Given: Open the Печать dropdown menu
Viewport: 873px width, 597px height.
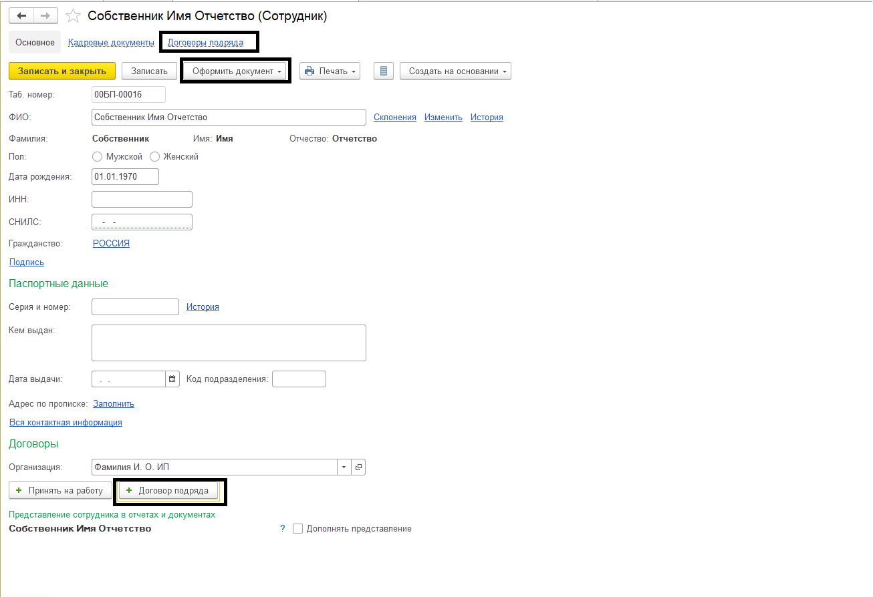Looking at the screenshot, I should pos(330,71).
